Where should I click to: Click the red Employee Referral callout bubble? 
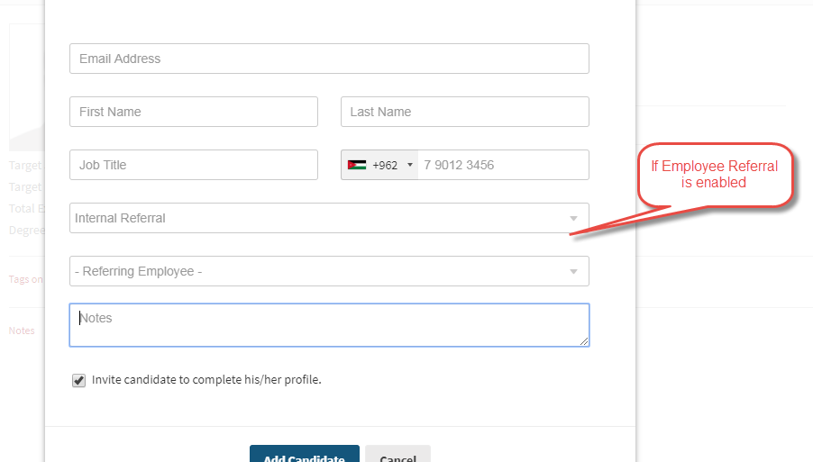pos(715,175)
